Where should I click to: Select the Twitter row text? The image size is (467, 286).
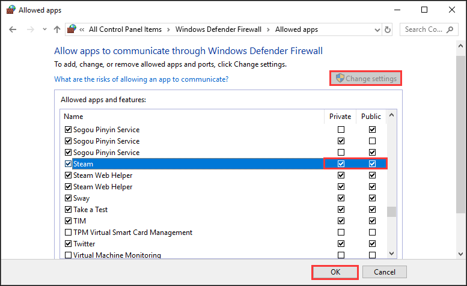coord(84,244)
